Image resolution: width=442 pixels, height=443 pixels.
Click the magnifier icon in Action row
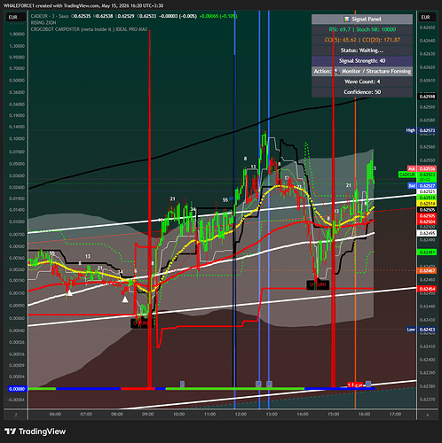(x=336, y=71)
